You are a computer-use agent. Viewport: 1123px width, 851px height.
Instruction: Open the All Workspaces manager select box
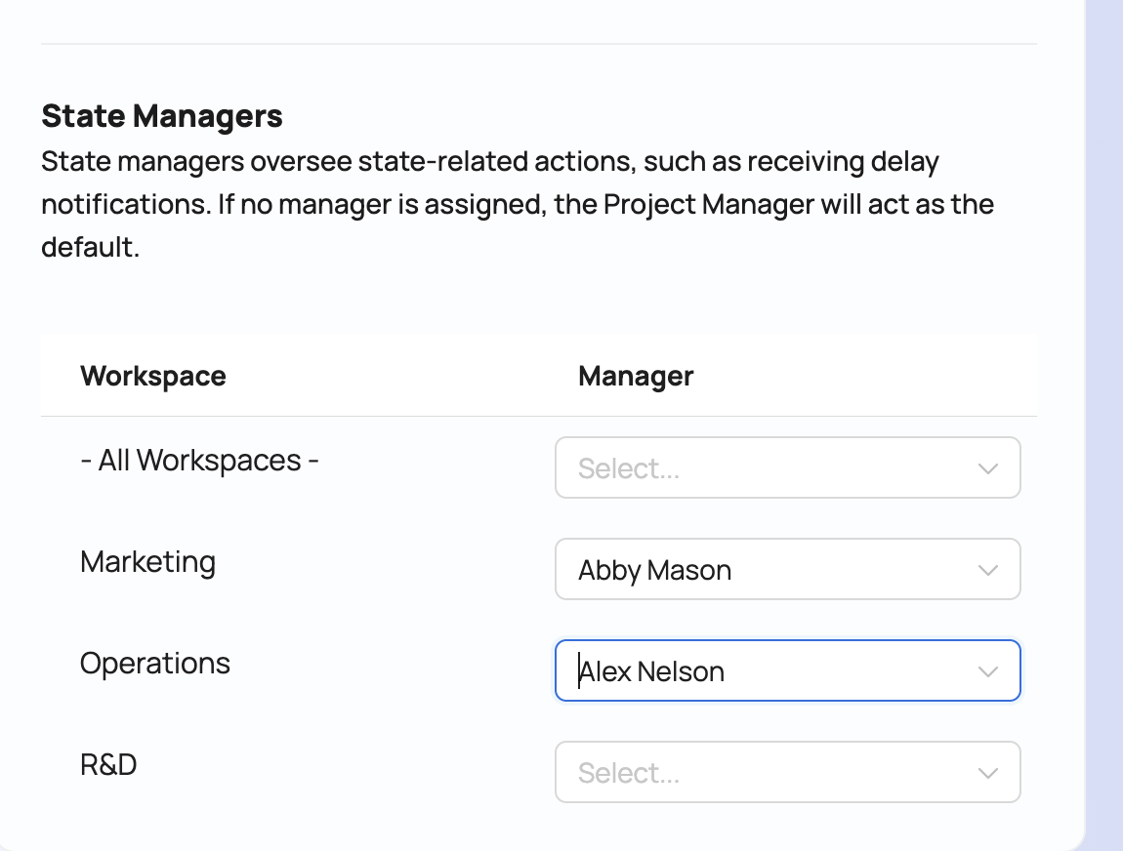[762, 468]
